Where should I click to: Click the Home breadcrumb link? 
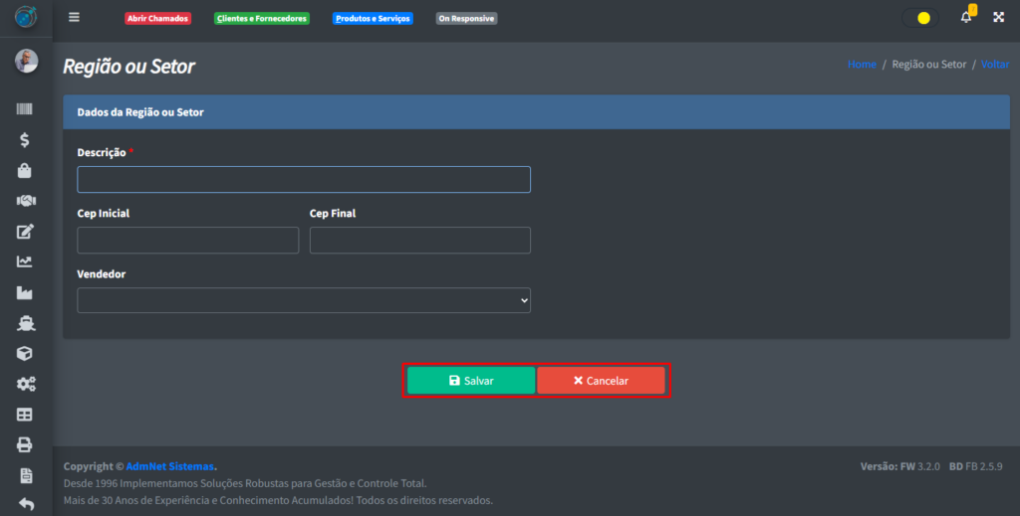coord(862,65)
